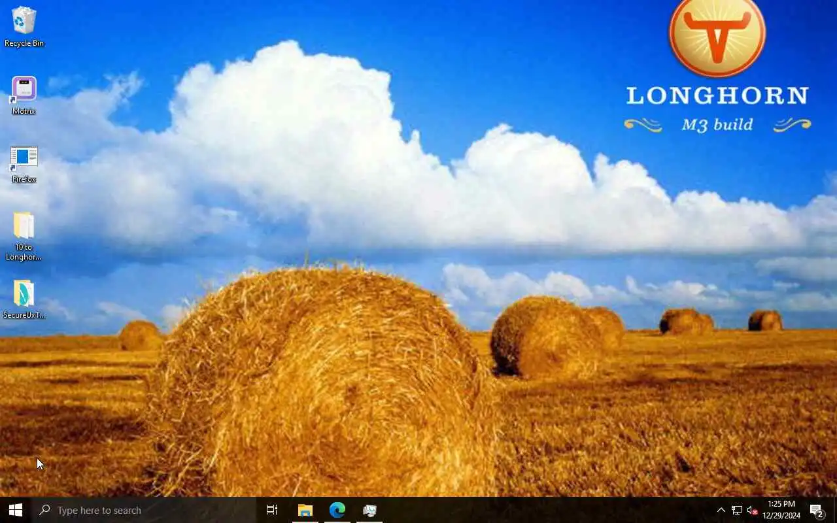The width and height of the screenshot is (837, 523).
Task: Open the muted volume tray icon
Action: click(752, 510)
